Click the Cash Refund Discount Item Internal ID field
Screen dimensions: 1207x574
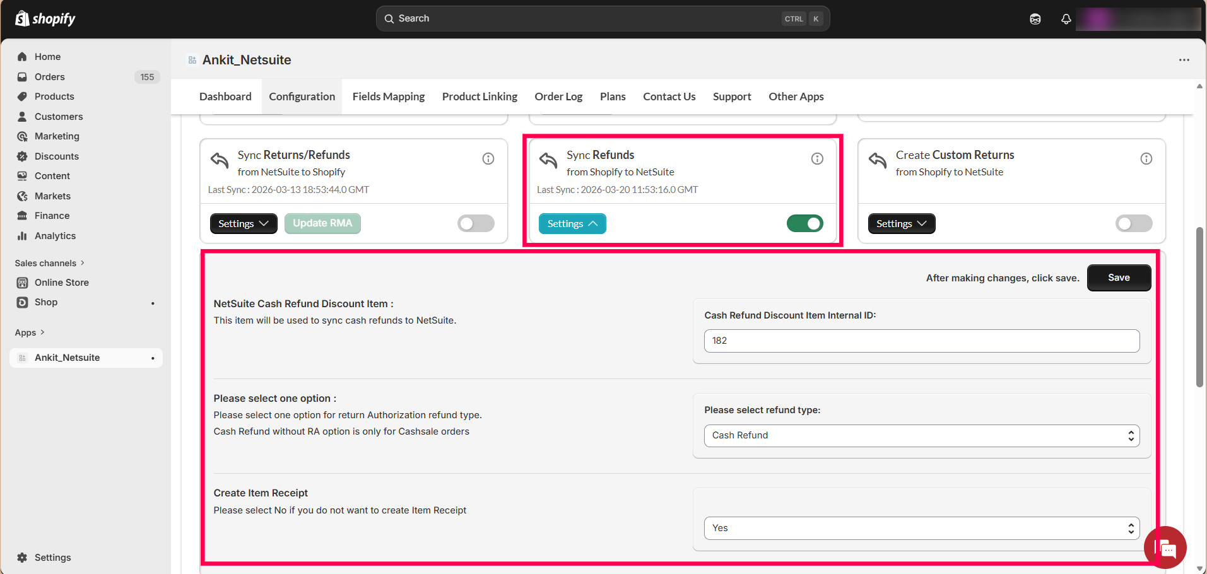click(921, 341)
